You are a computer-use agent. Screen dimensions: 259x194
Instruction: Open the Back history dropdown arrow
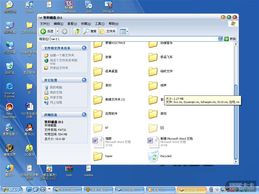(x=57, y=31)
